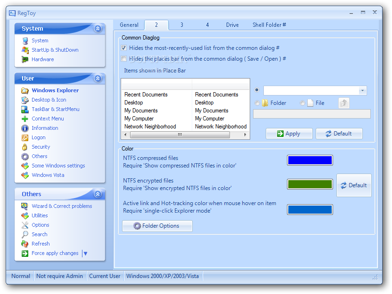Pick NTFS compressed files blue color swatch

point(310,160)
